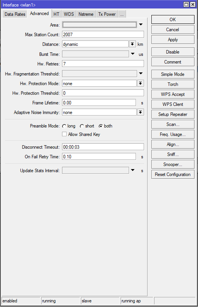Launch the Torch tool
The height and width of the screenshot is (307, 198).
click(173, 84)
